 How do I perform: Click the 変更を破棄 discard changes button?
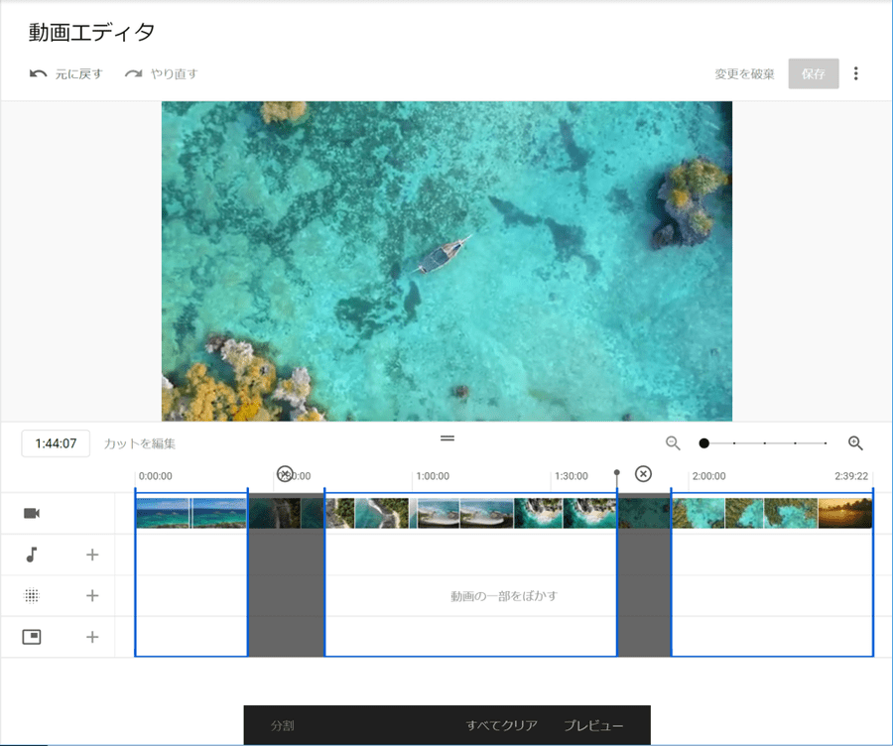(x=744, y=74)
